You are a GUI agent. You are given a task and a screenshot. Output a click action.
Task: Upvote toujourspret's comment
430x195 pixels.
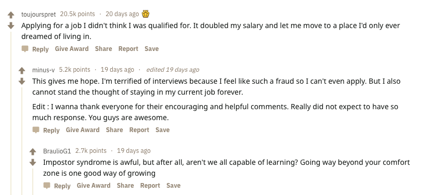point(11,15)
